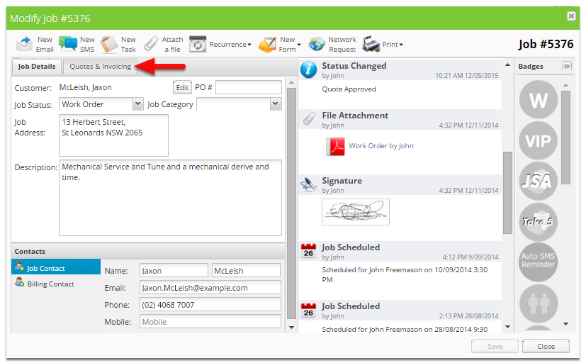
Task: Click the Description text area
Action: [170, 198]
